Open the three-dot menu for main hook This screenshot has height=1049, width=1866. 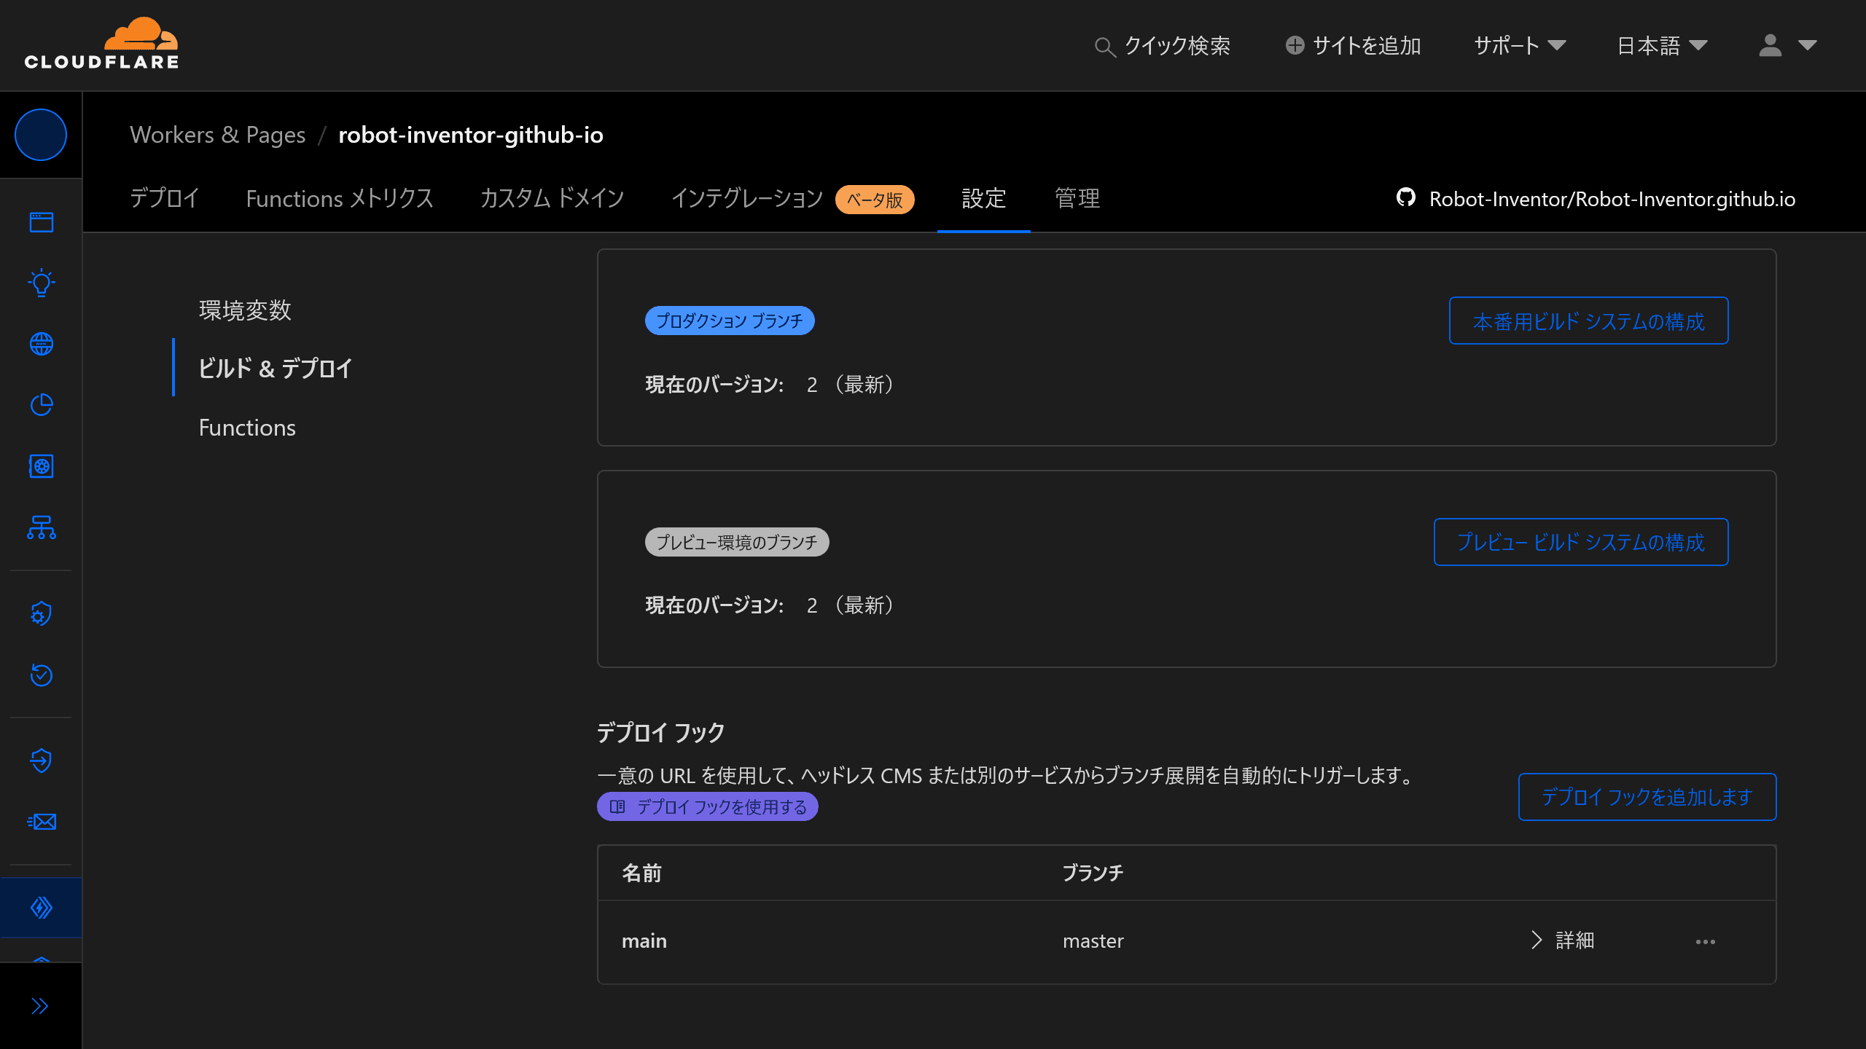(x=1706, y=942)
